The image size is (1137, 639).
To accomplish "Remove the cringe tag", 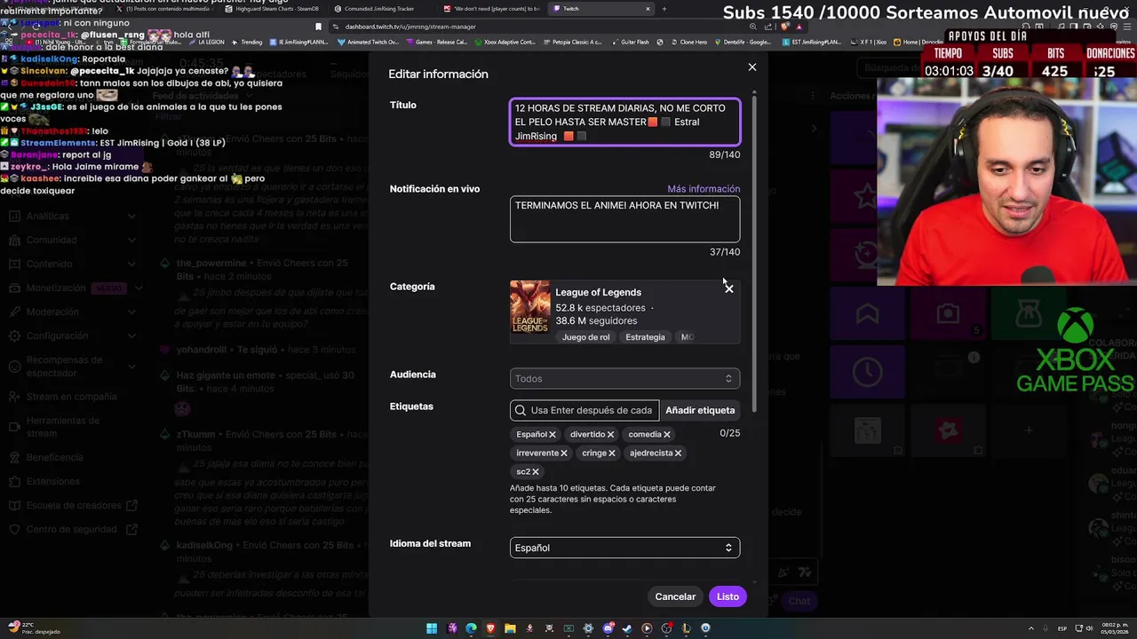I will (x=611, y=453).
